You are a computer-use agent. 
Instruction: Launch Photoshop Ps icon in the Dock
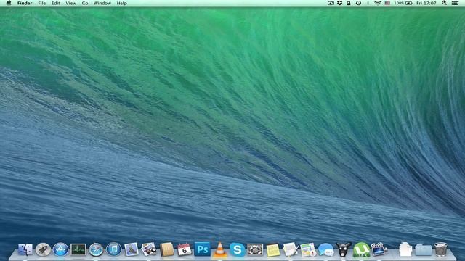[x=202, y=249]
